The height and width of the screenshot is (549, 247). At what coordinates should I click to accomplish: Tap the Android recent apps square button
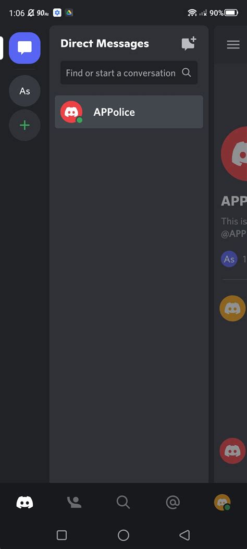pyautogui.click(x=61, y=535)
